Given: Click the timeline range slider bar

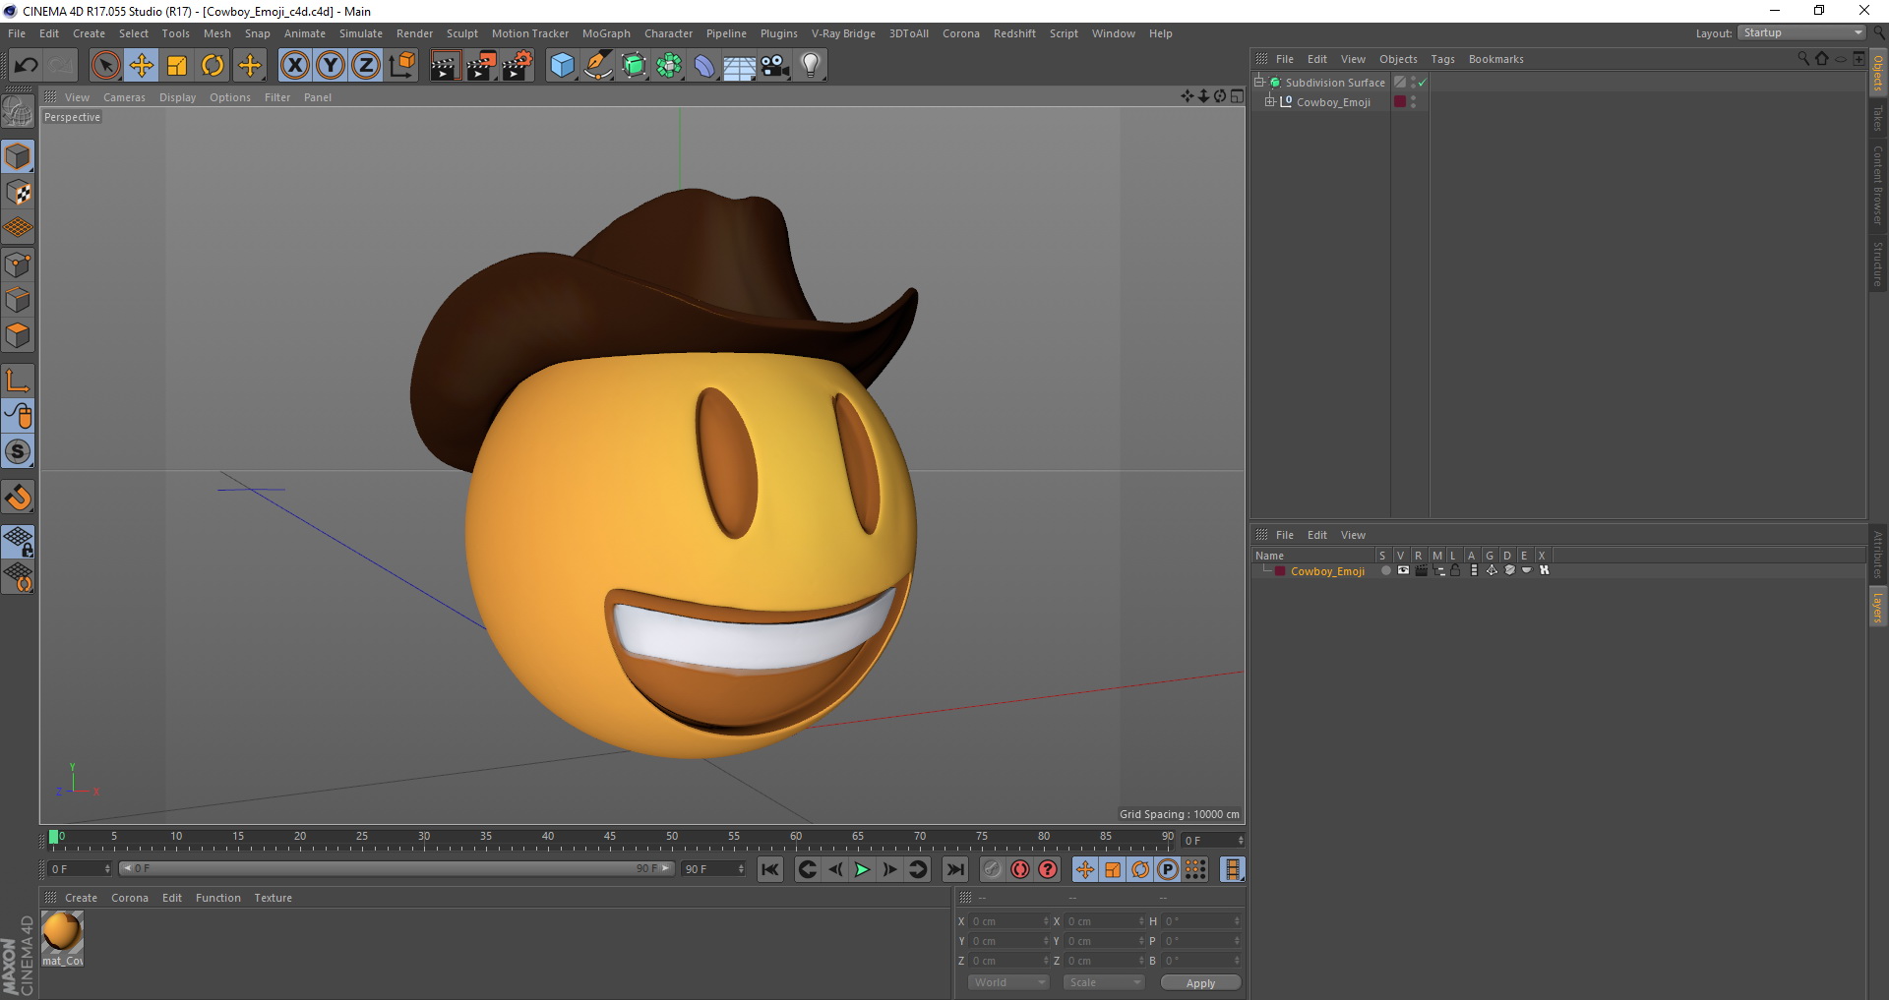Looking at the screenshot, I should click(x=396, y=868).
